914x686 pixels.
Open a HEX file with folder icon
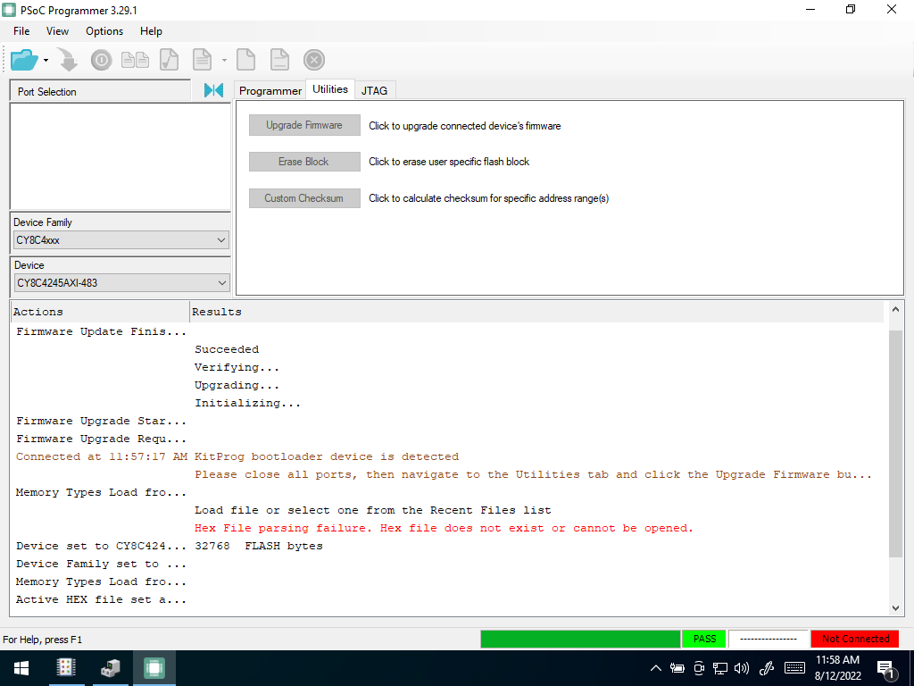pyautogui.click(x=24, y=60)
